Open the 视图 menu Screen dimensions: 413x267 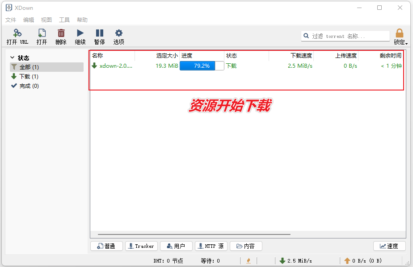click(46, 20)
